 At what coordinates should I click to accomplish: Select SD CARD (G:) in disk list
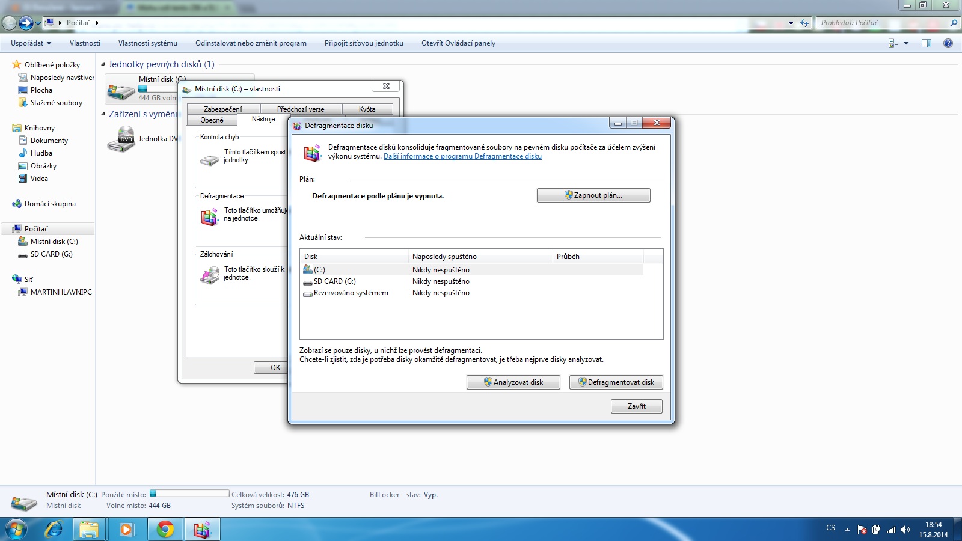334,281
